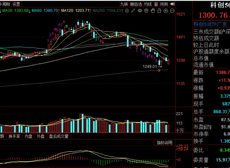Click the MA250: 1104.23 label
This screenshot has width=230, height=168.
tap(107, 11)
